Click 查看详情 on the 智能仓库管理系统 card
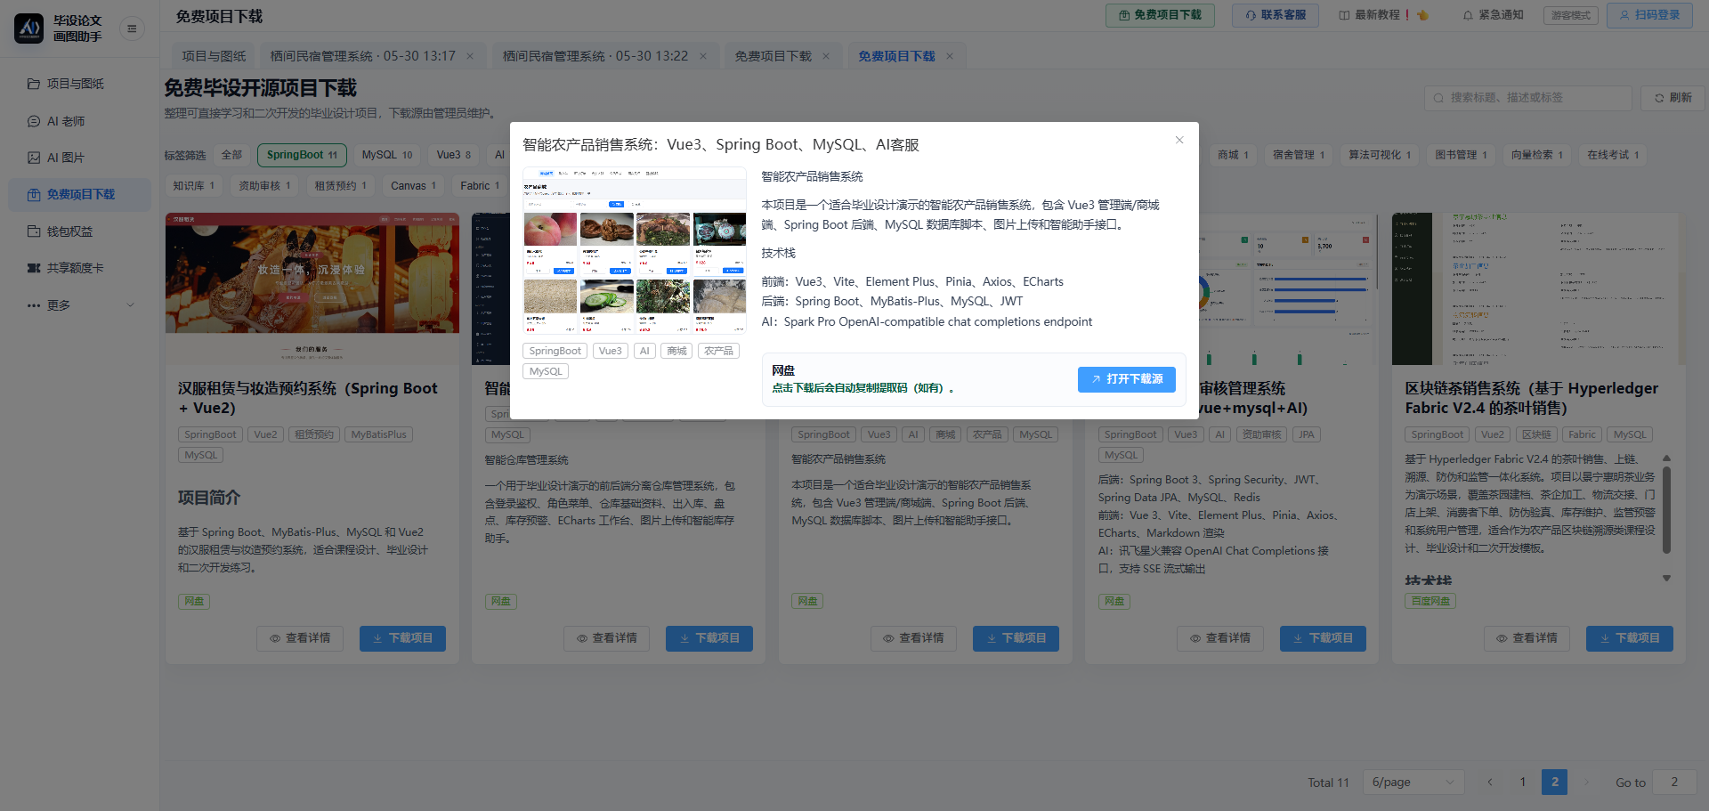This screenshot has height=811, width=1709. coord(607,638)
